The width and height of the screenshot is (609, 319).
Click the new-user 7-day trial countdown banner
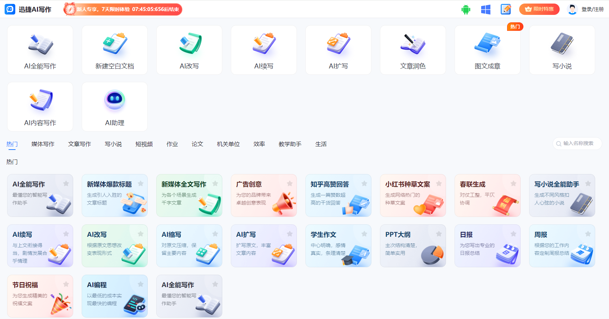click(123, 9)
